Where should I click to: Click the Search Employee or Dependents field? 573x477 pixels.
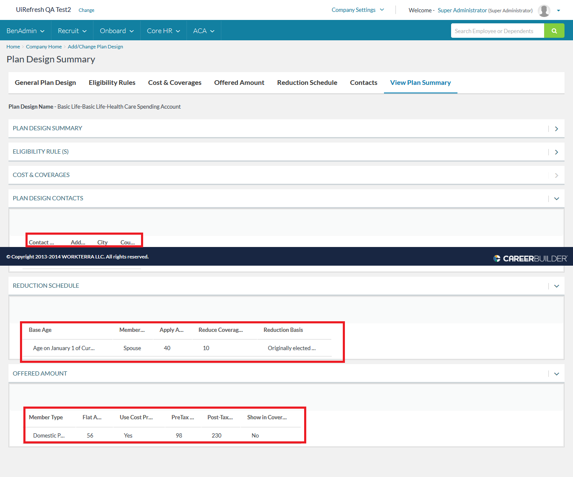point(497,31)
